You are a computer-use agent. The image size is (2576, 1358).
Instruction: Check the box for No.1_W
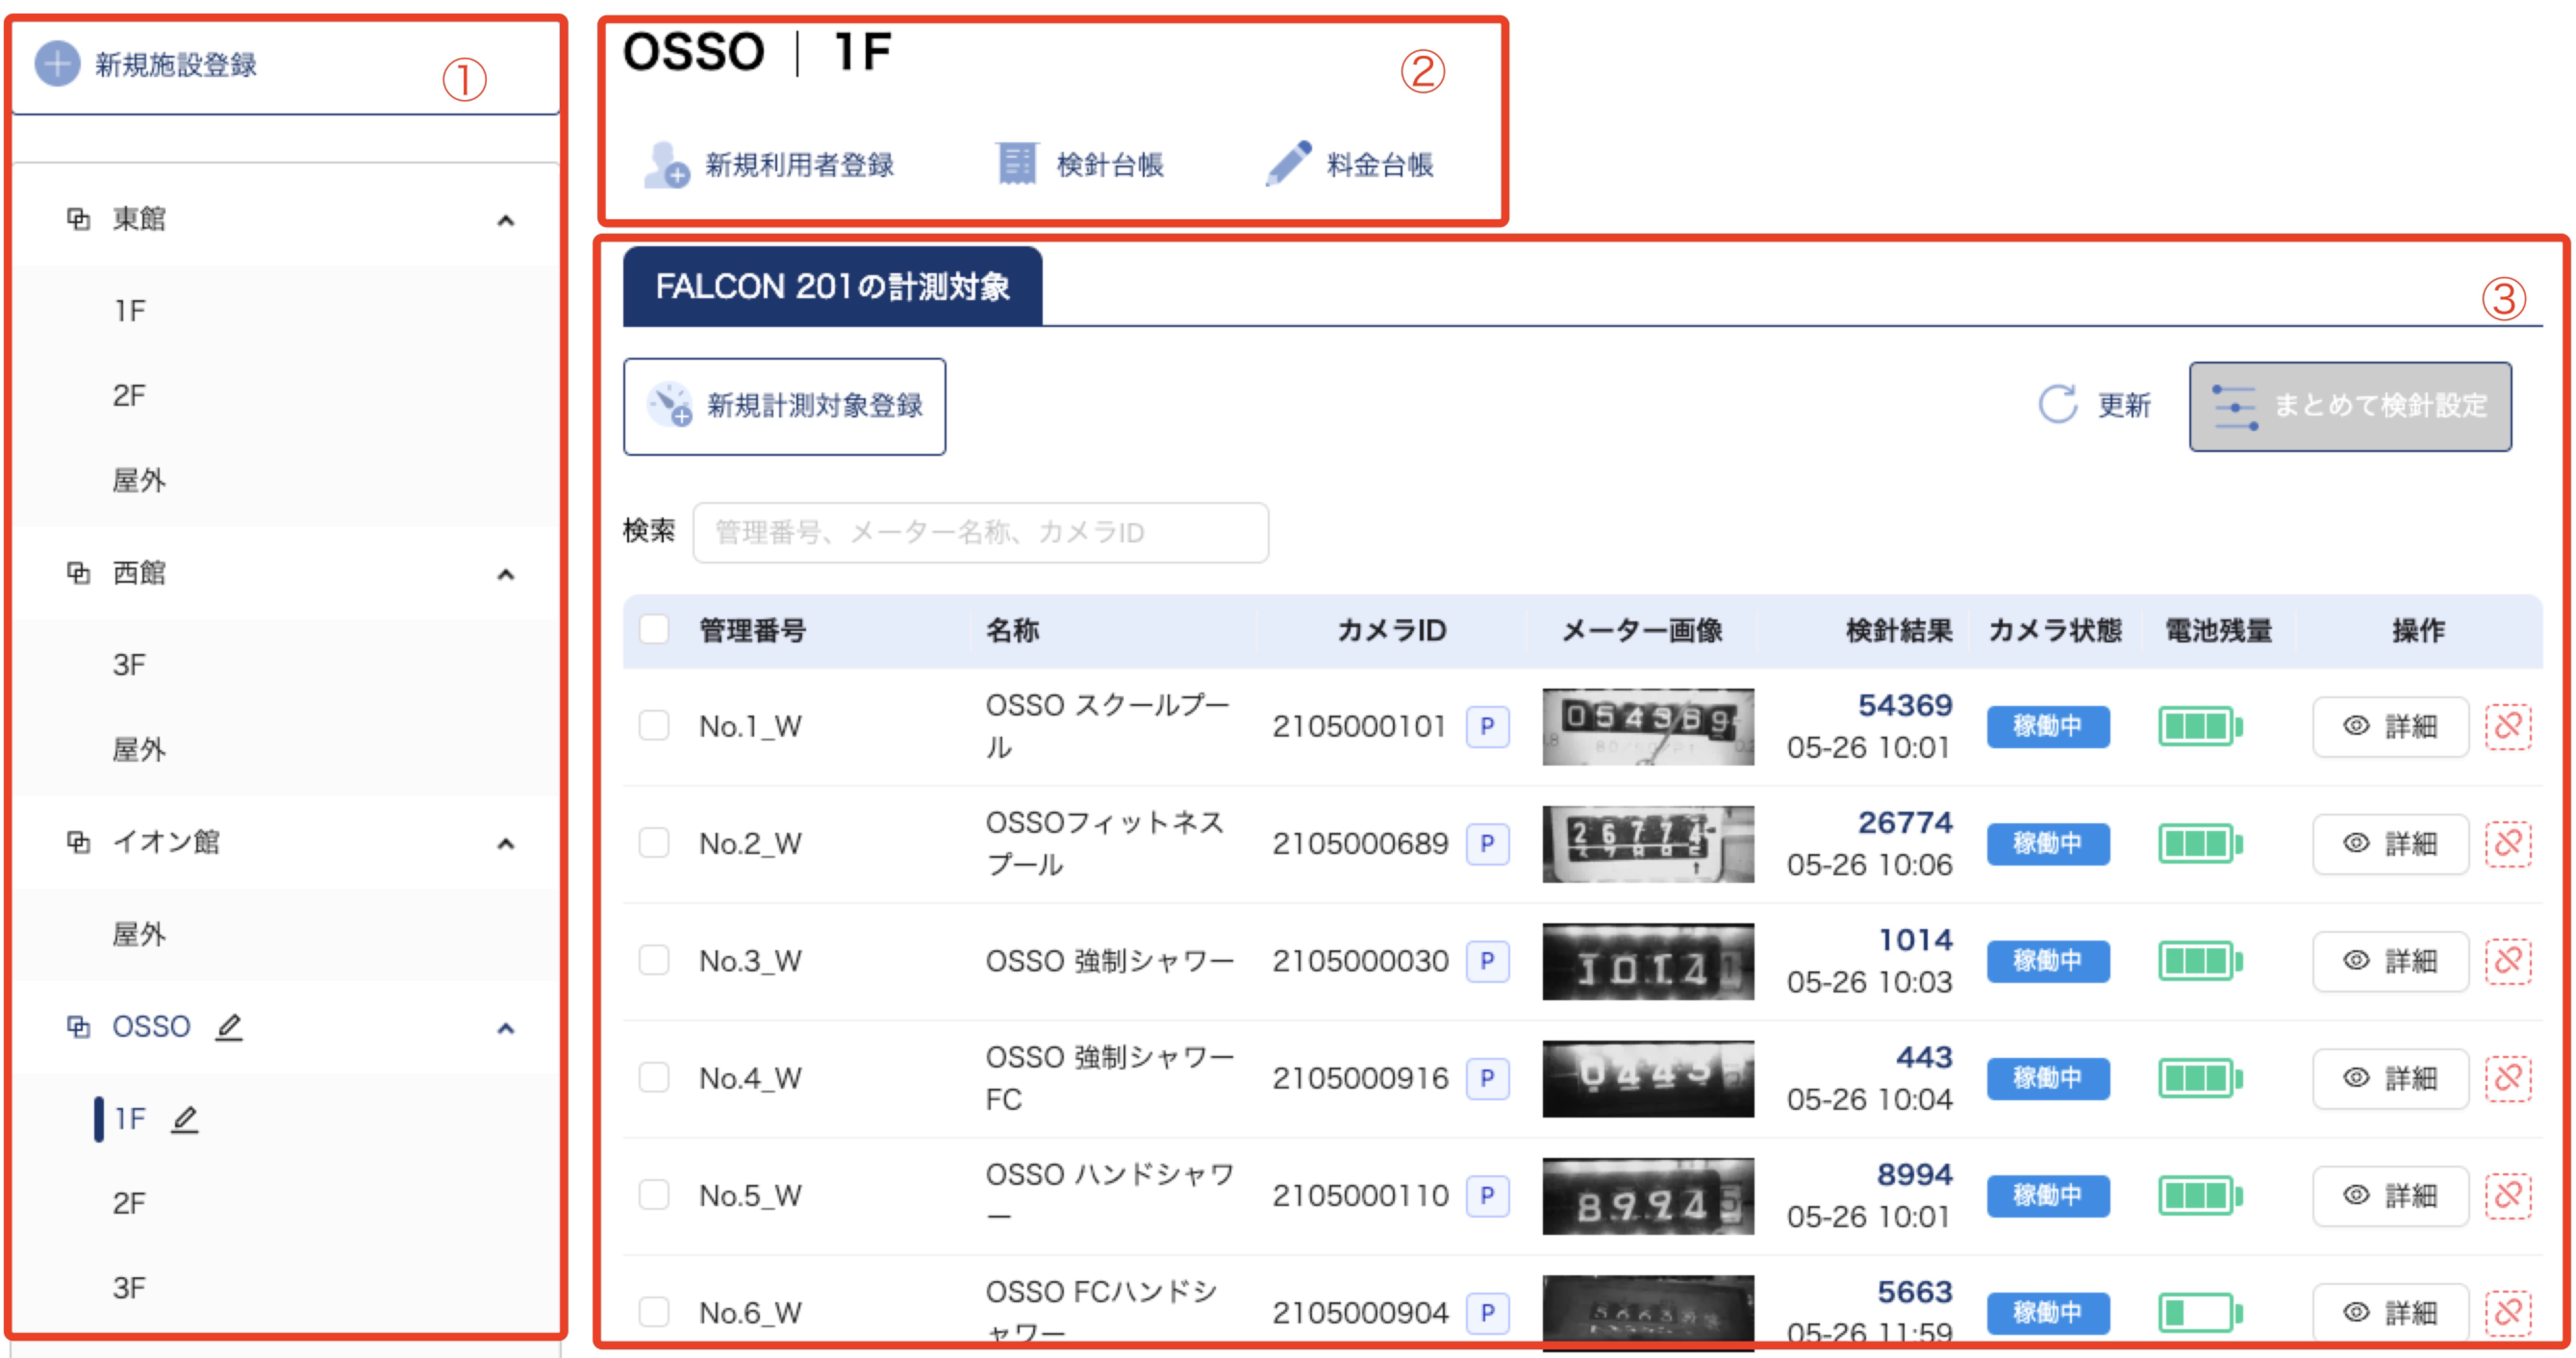tap(654, 726)
